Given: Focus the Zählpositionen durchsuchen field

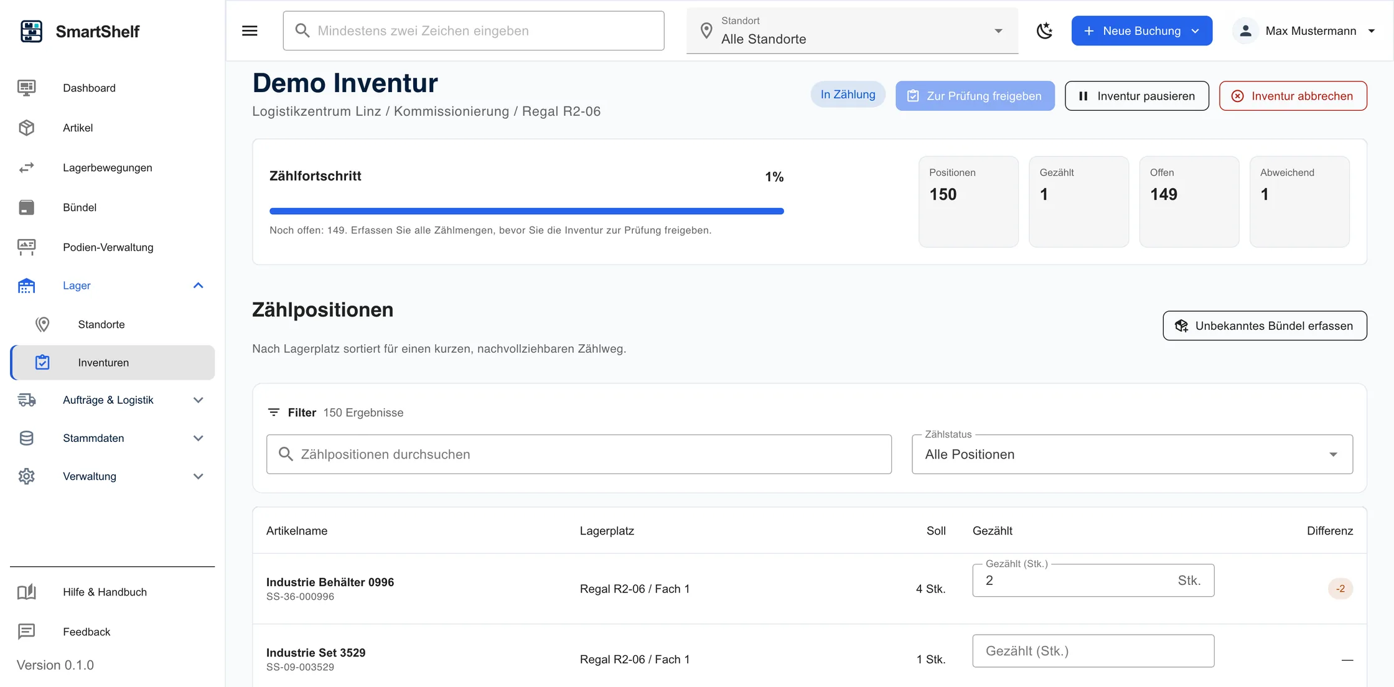Looking at the screenshot, I should click(579, 454).
